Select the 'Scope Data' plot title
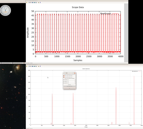Image resolution: width=143 pixels, height=129 pixels. tap(78, 7)
